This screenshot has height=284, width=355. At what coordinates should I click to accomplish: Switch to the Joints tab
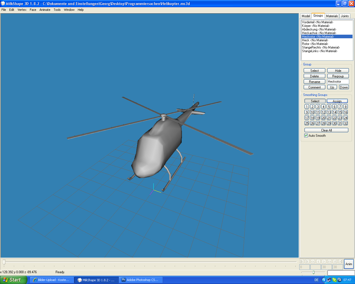point(345,16)
